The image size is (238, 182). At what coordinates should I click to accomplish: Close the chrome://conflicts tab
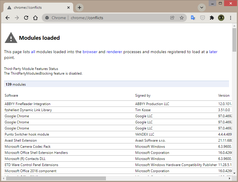click(68, 8)
